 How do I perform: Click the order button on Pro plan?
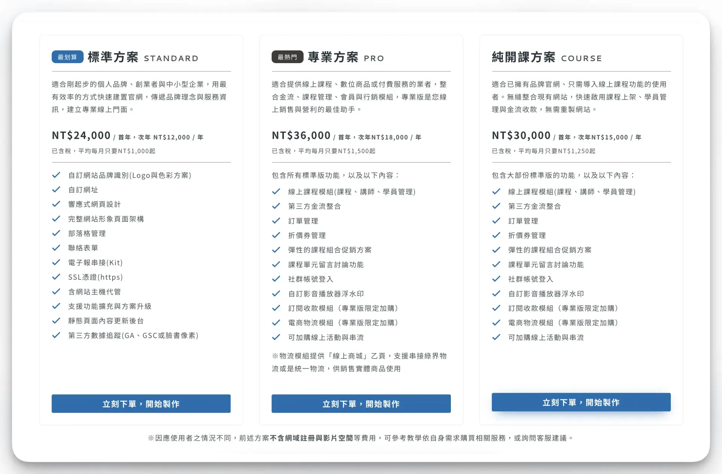point(361,404)
